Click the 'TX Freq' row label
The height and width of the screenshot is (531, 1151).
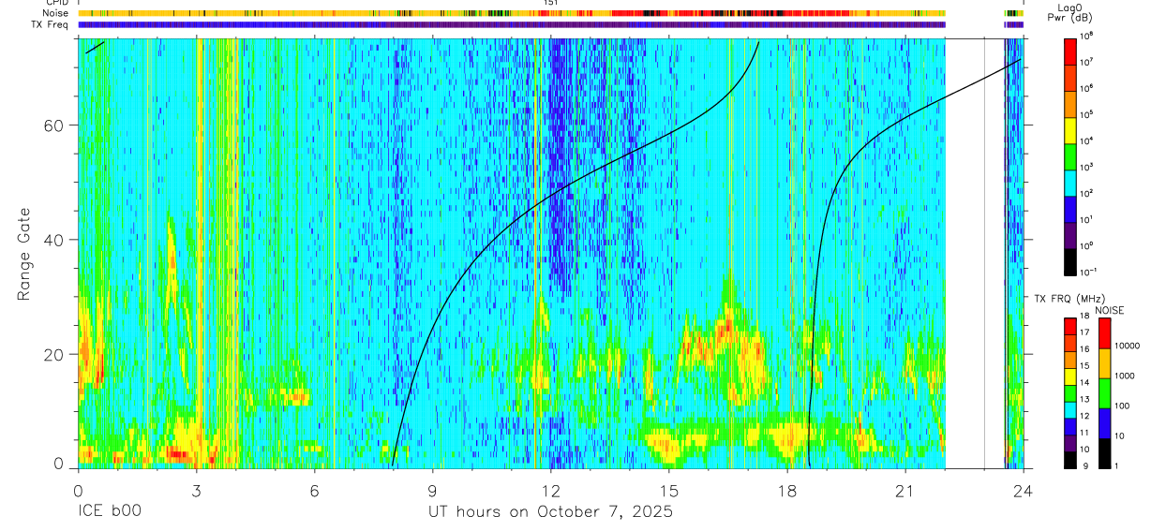coord(48,24)
